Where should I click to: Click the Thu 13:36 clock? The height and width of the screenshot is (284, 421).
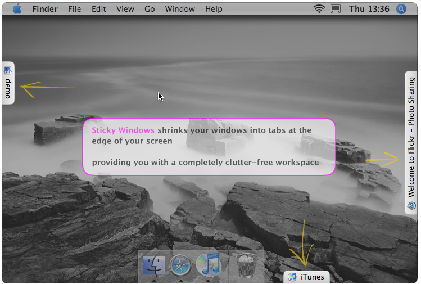pos(369,9)
